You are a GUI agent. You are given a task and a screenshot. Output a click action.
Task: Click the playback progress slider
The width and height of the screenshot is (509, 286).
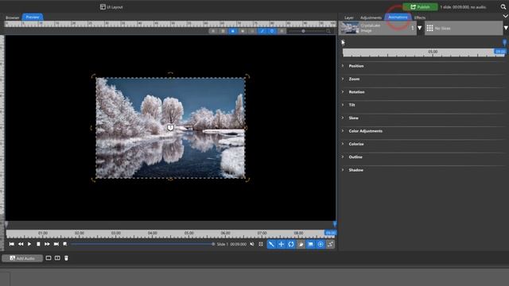tap(142, 244)
